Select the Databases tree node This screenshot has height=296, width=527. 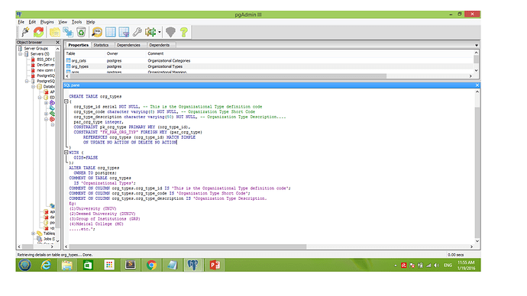click(x=49, y=86)
